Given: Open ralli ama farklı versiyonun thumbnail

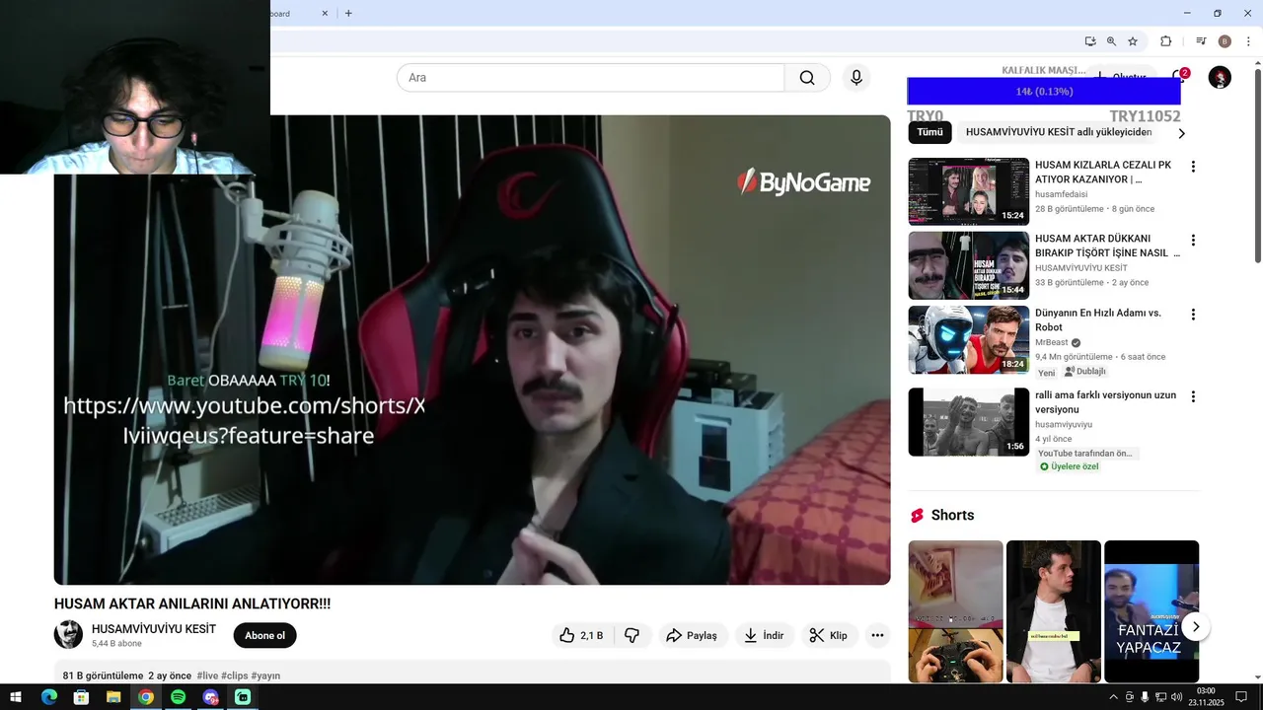Looking at the screenshot, I should coord(968,422).
